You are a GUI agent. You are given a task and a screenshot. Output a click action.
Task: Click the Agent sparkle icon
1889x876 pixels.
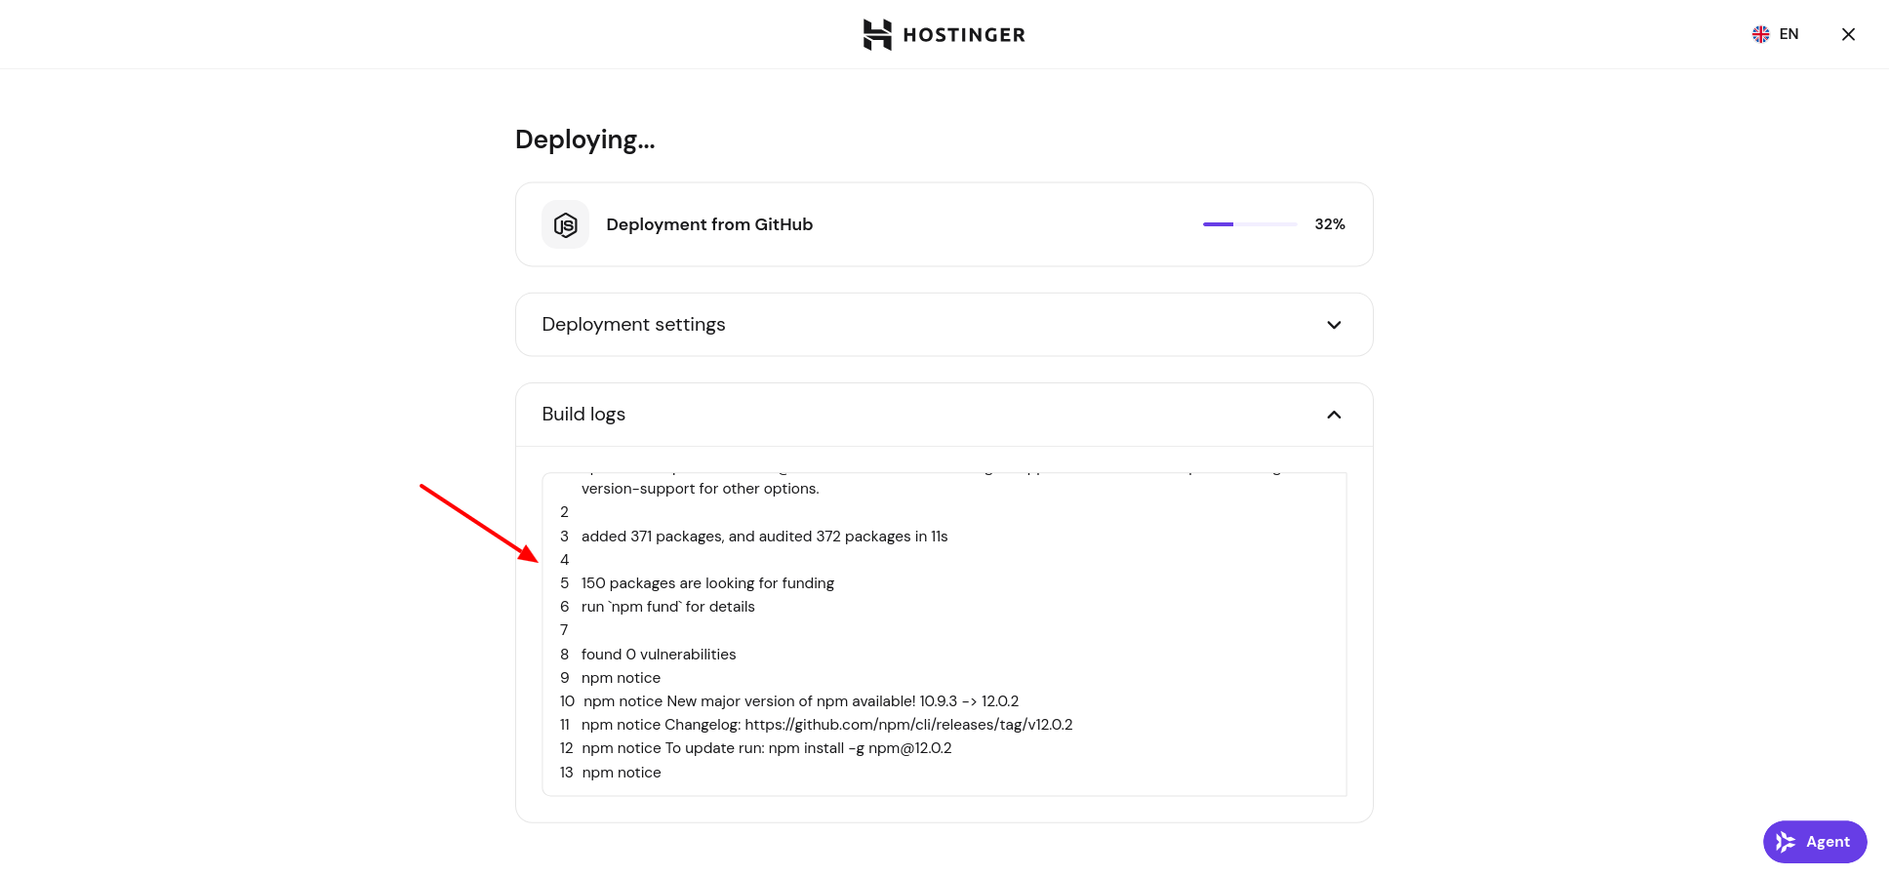[1786, 842]
